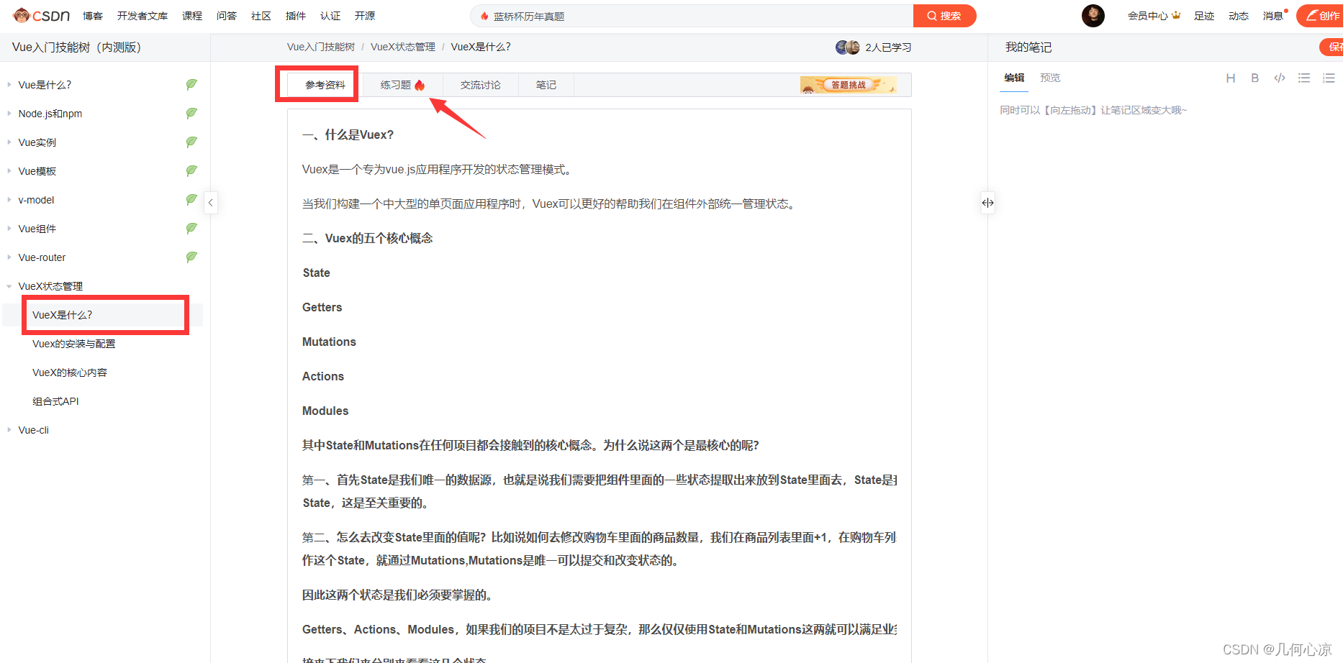Select VueX是什么? tree item
1343x663 pixels.
click(x=63, y=315)
